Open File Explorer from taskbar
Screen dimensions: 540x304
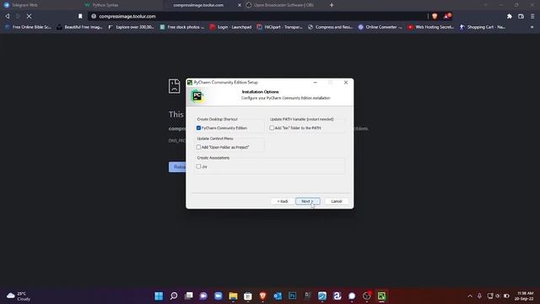(x=233, y=296)
